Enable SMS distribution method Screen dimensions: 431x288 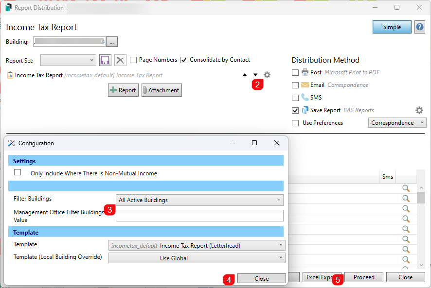(295, 98)
